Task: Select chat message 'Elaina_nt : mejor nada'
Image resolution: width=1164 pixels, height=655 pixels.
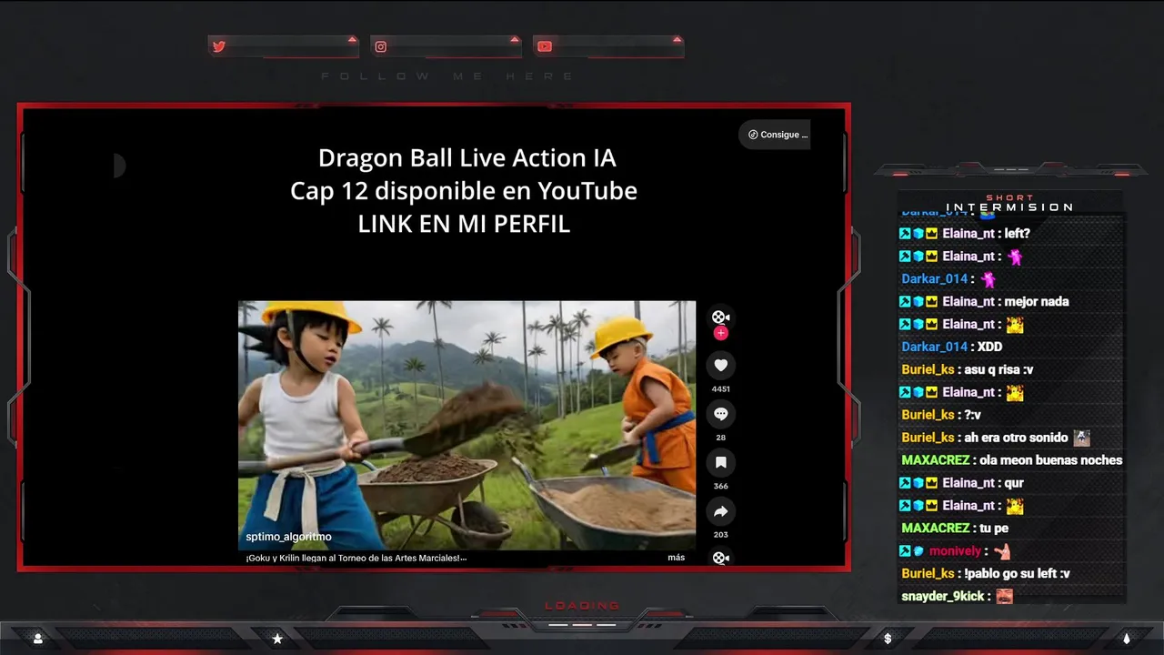Action: pos(984,302)
